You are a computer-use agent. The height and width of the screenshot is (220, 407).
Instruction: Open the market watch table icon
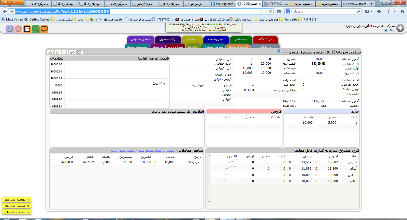tap(27, 29)
